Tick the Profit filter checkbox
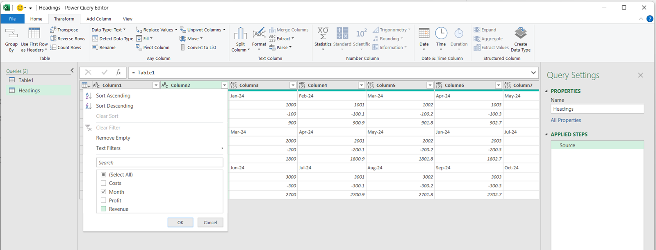The image size is (656, 250). [103, 200]
